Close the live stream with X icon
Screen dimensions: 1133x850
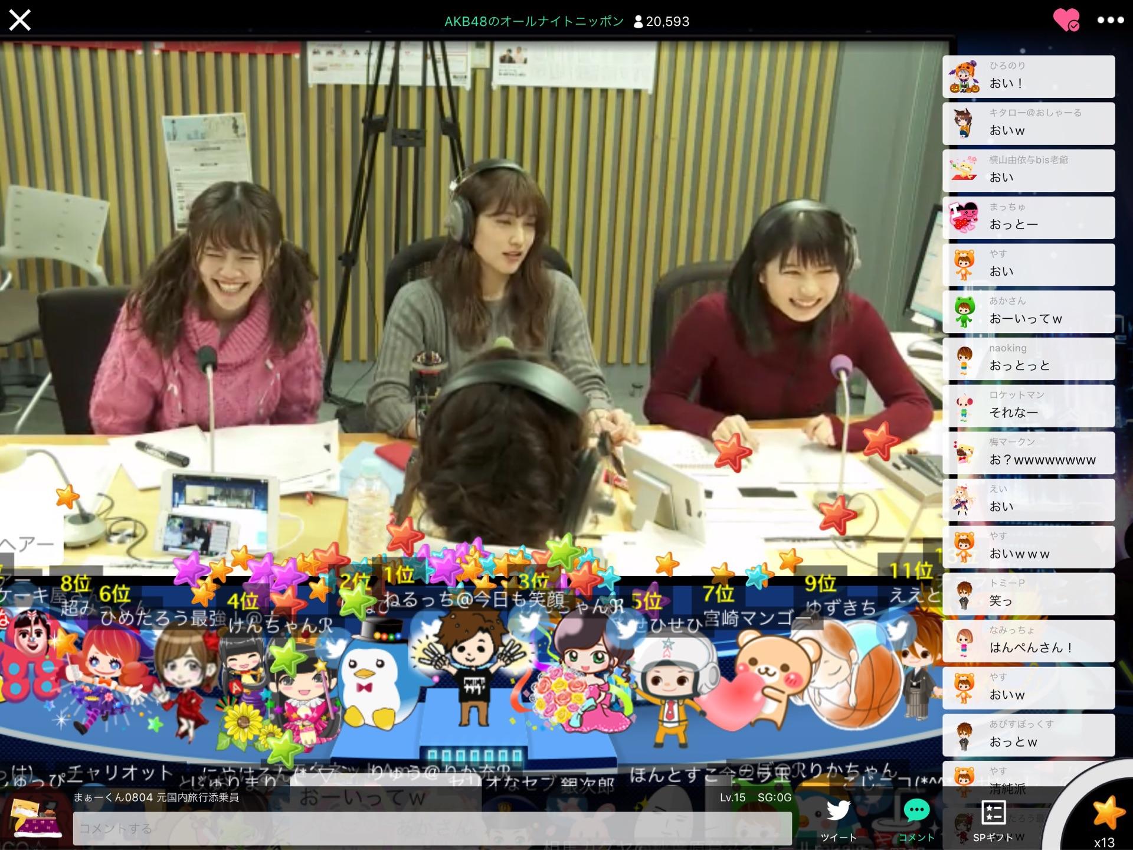click(x=20, y=21)
